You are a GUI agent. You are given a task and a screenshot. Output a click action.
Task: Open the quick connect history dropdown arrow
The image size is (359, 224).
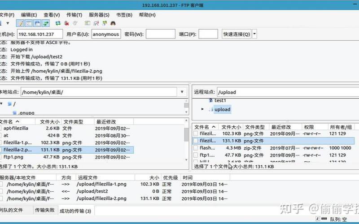[x=254, y=34]
